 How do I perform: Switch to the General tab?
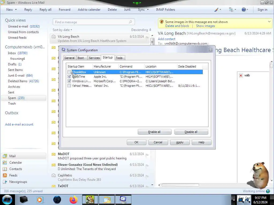click(69, 58)
